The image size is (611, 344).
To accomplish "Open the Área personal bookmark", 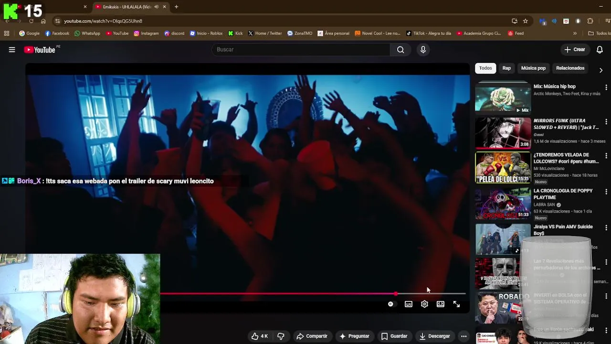I will 334,33.
